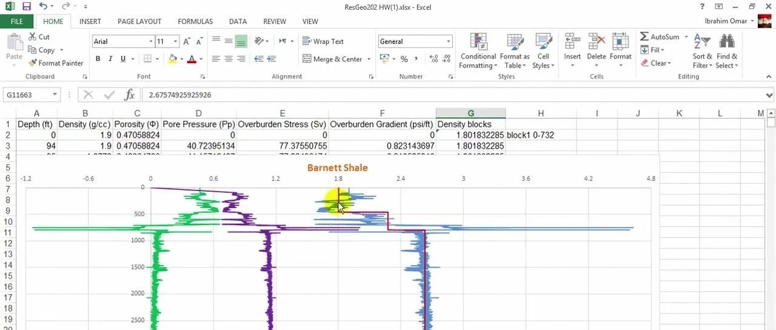
Task: Open the Arial font name dropdown
Action: point(151,41)
